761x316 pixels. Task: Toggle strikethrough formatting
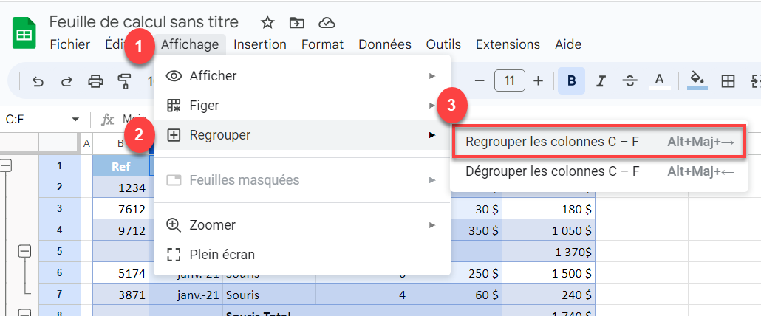coord(629,81)
